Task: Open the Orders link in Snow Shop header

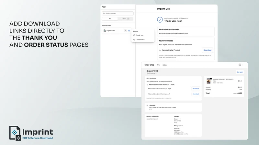Action: pyautogui.click(x=164, y=65)
